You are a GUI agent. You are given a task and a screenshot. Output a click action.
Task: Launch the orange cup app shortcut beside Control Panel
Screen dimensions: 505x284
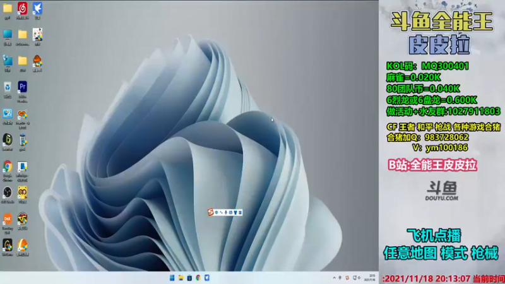click(x=22, y=118)
